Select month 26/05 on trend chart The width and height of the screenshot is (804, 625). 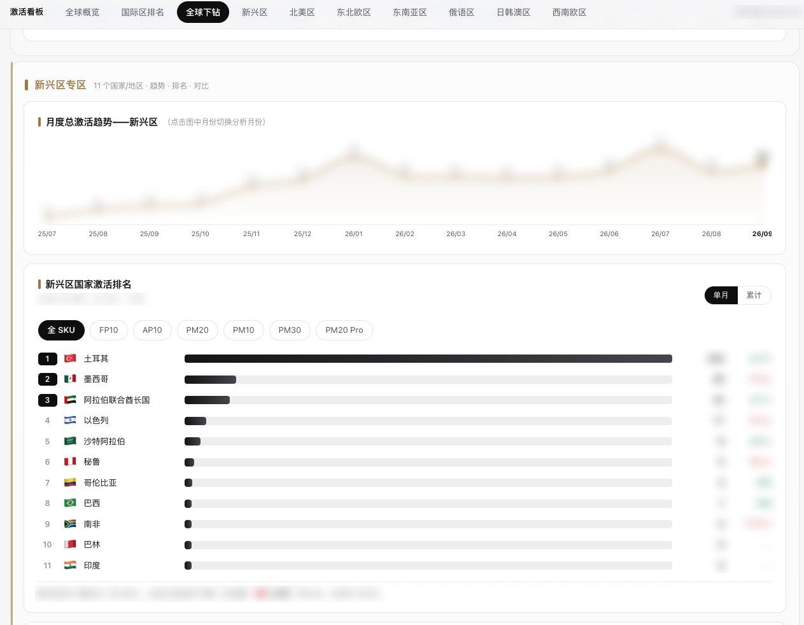(x=558, y=234)
